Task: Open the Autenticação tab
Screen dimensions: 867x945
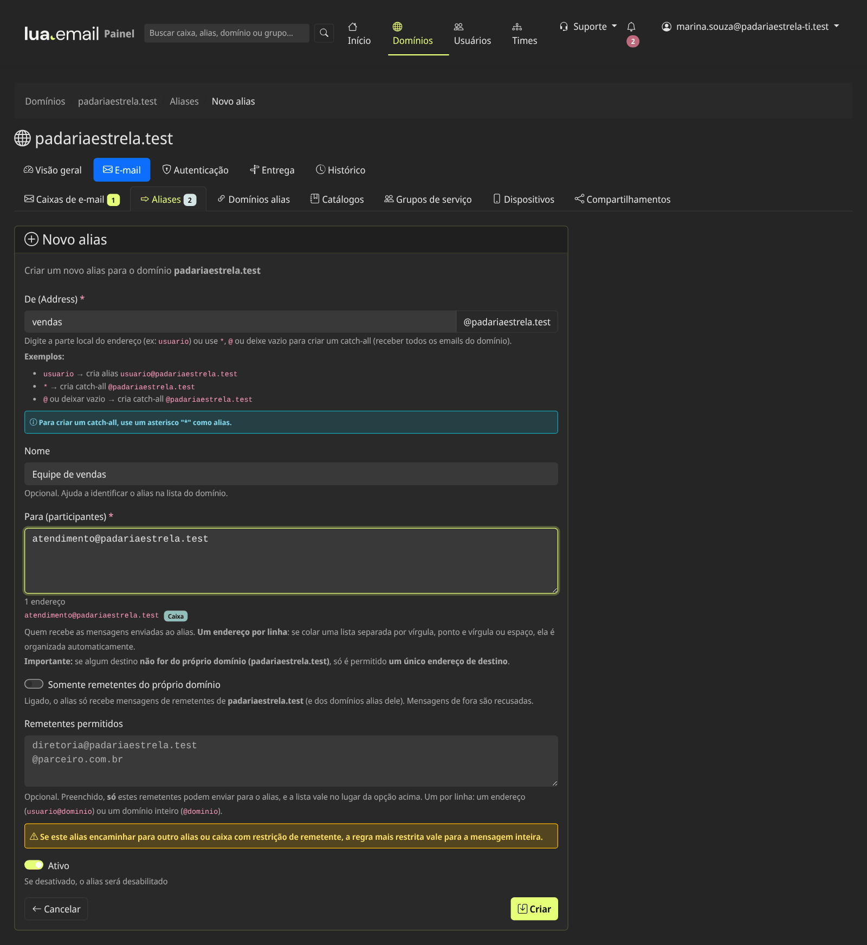Action: click(x=196, y=170)
